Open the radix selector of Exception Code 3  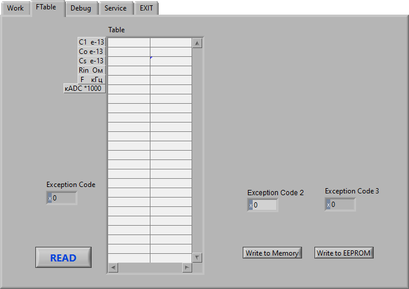(328, 205)
